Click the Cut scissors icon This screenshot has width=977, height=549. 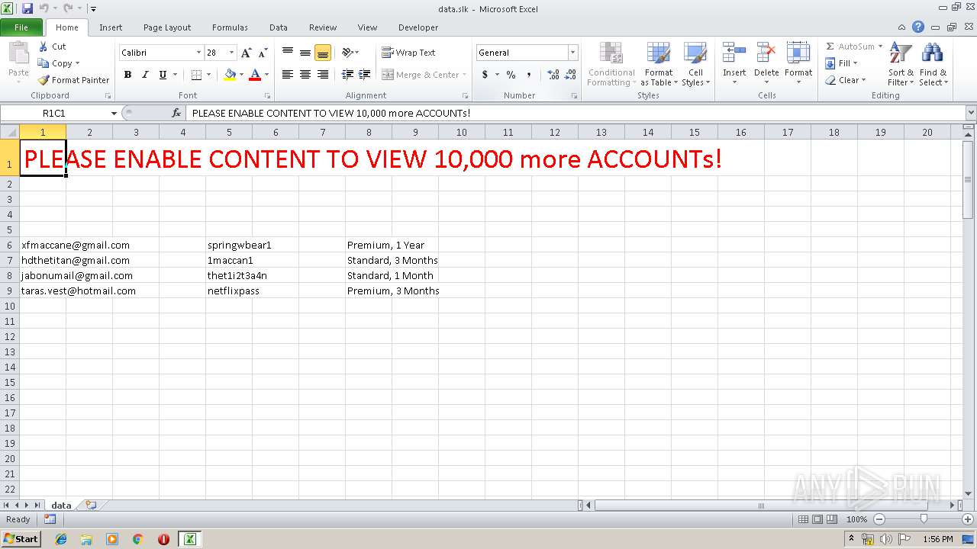click(x=44, y=47)
